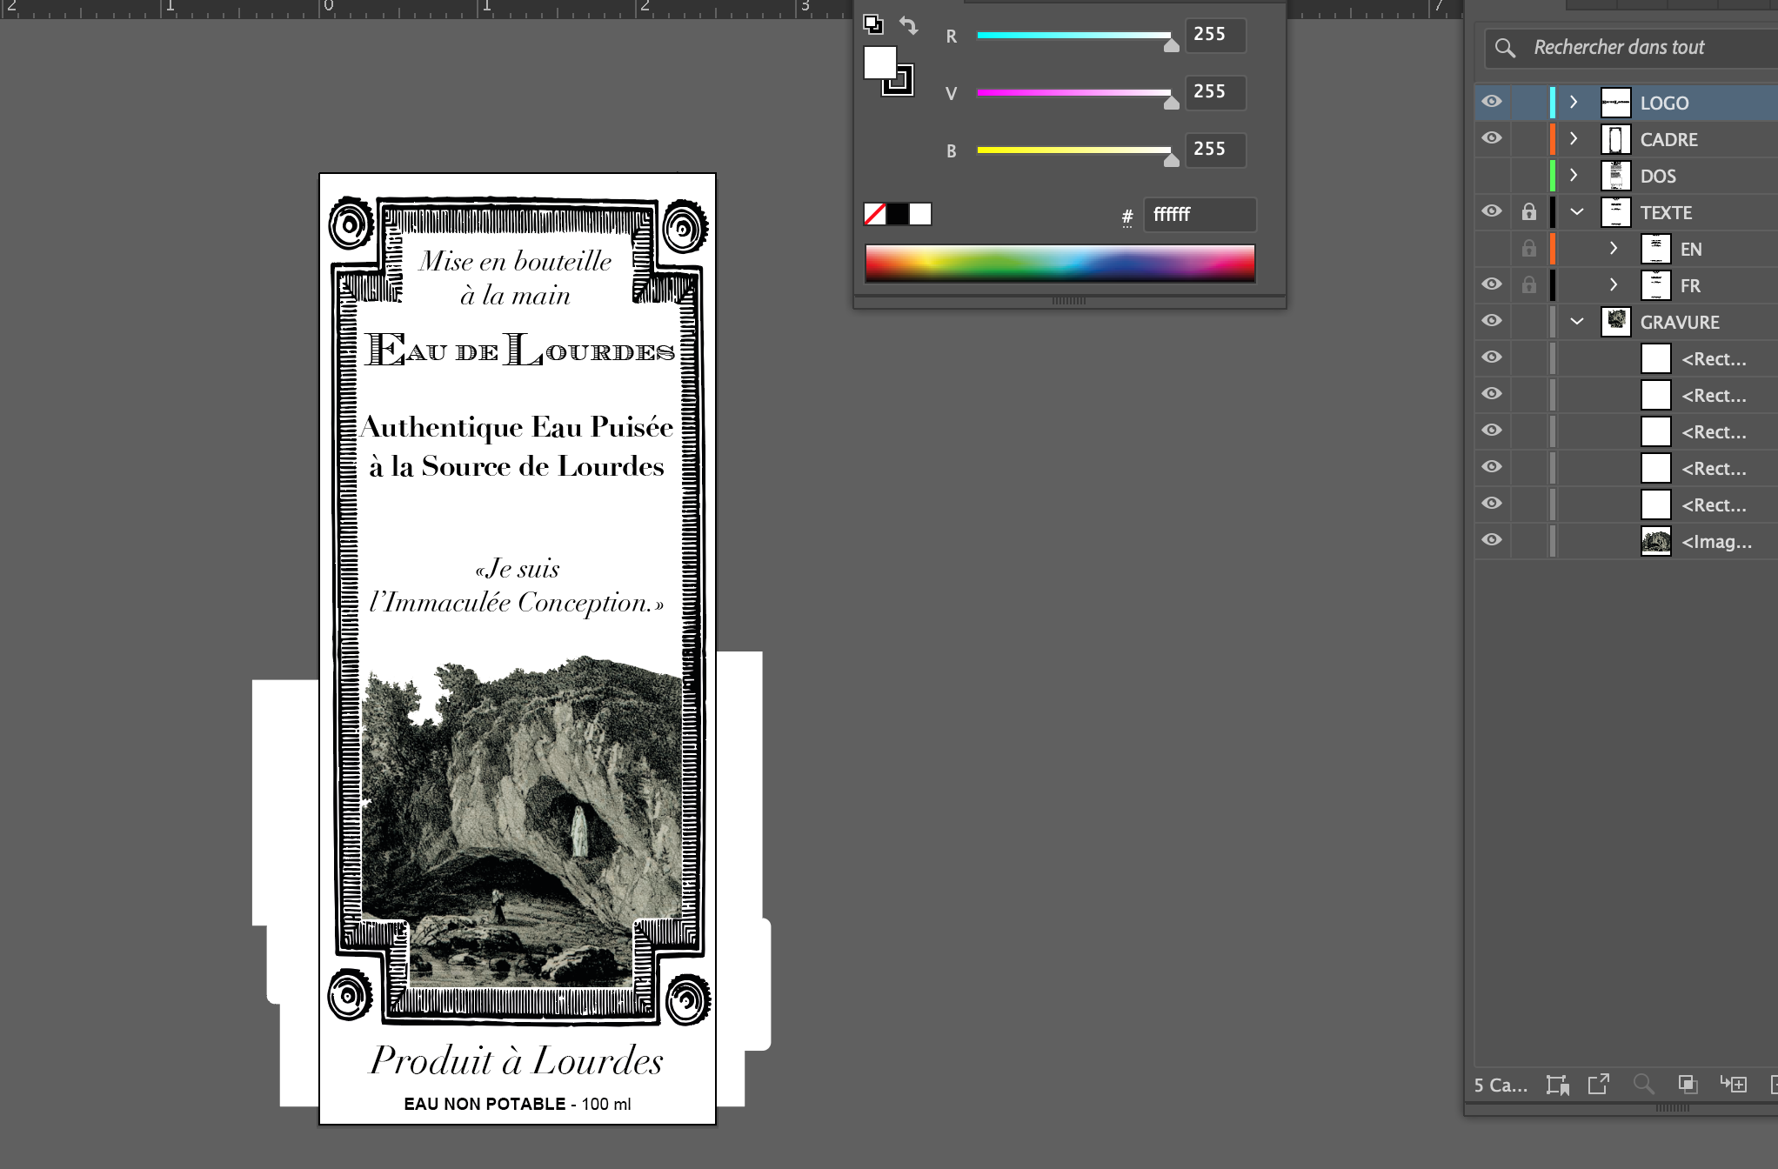The width and height of the screenshot is (1778, 1169).
Task: Click Collect for Export icon in Layers panel
Action: click(1557, 1085)
